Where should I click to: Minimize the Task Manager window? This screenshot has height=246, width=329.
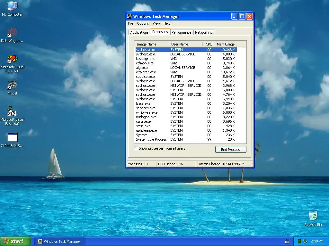235,16
